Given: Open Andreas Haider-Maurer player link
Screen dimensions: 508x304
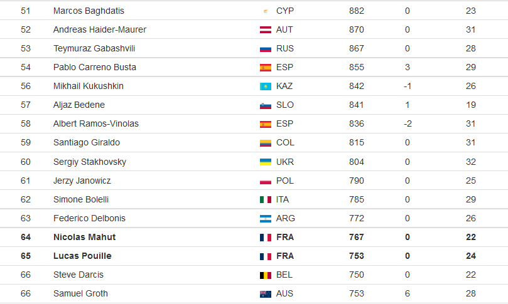Looking at the screenshot, I should [x=100, y=29].
